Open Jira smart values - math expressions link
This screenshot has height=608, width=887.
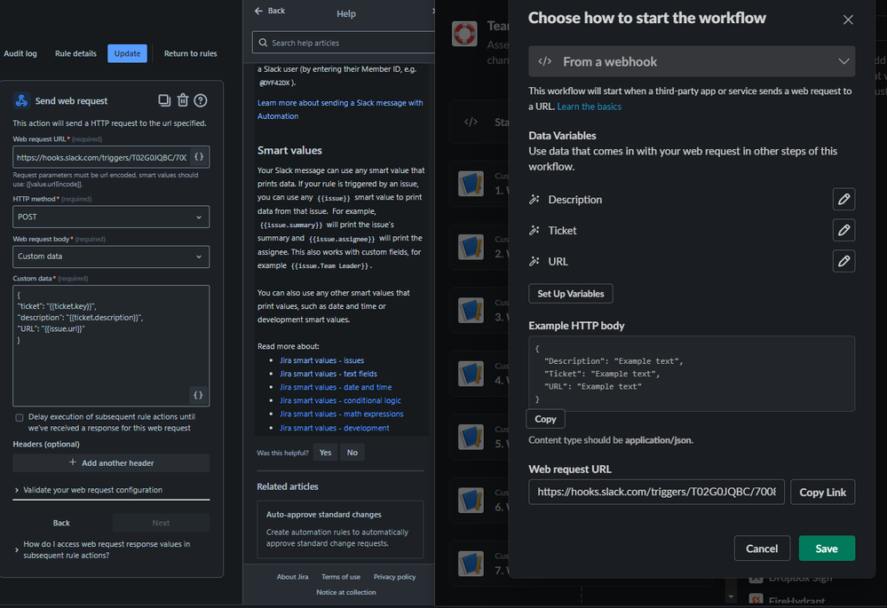click(x=341, y=414)
